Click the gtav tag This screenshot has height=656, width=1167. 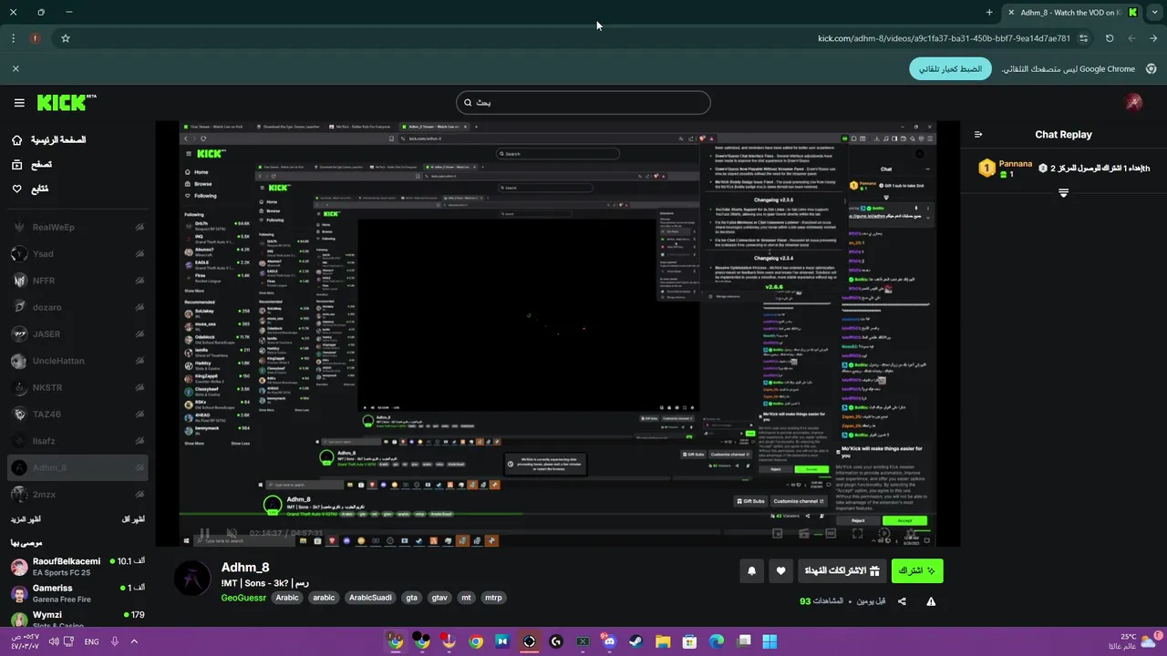pos(439,598)
